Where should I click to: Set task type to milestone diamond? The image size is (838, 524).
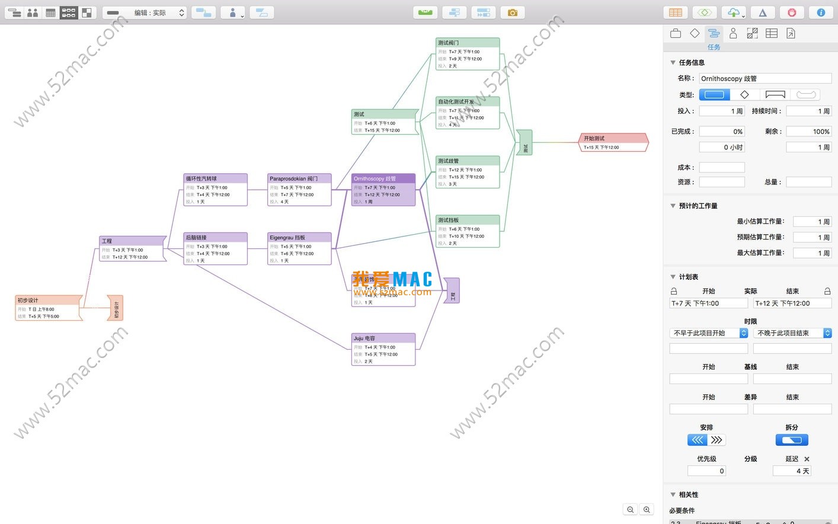tap(745, 94)
